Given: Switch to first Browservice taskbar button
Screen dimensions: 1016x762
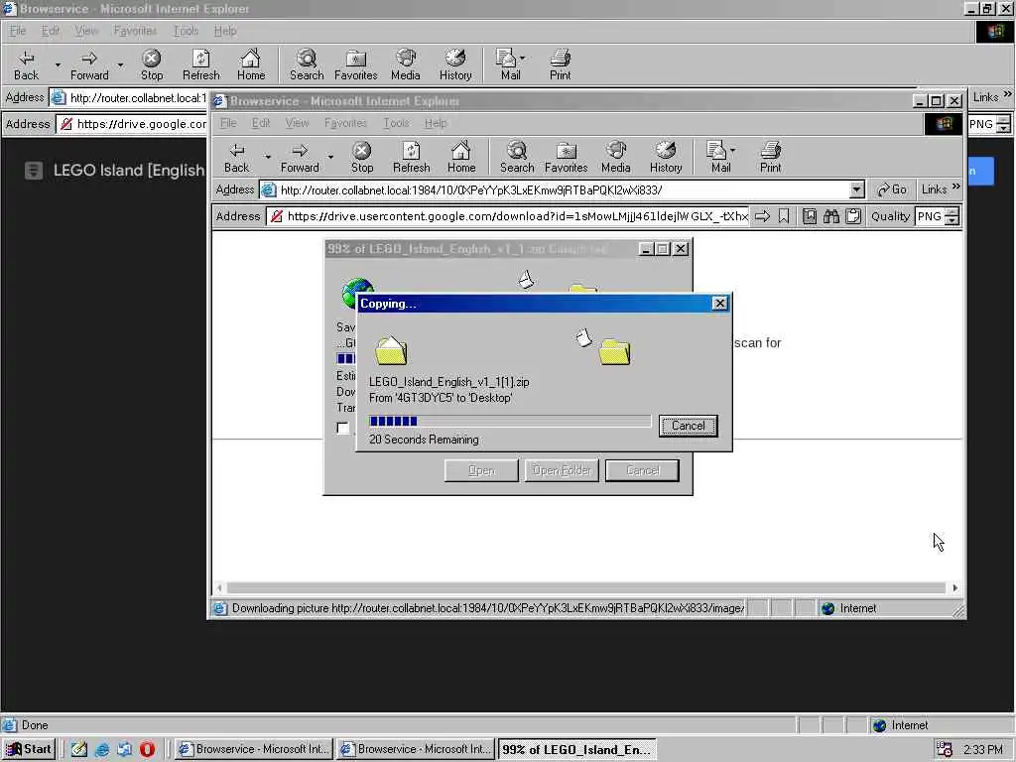Looking at the screenshot, I should 254,750.
